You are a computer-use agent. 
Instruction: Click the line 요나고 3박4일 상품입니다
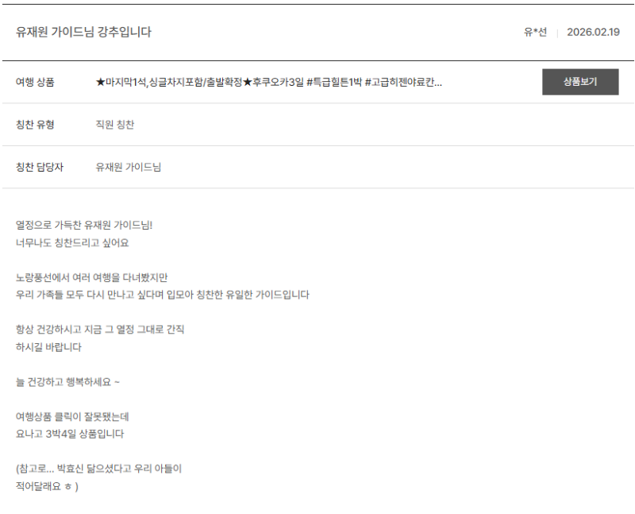(x=70, y=434)
